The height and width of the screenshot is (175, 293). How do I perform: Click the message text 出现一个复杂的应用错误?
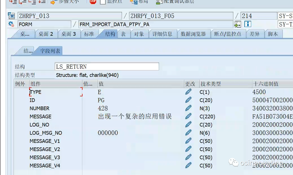pyautogui.click(x=135, y=116)
